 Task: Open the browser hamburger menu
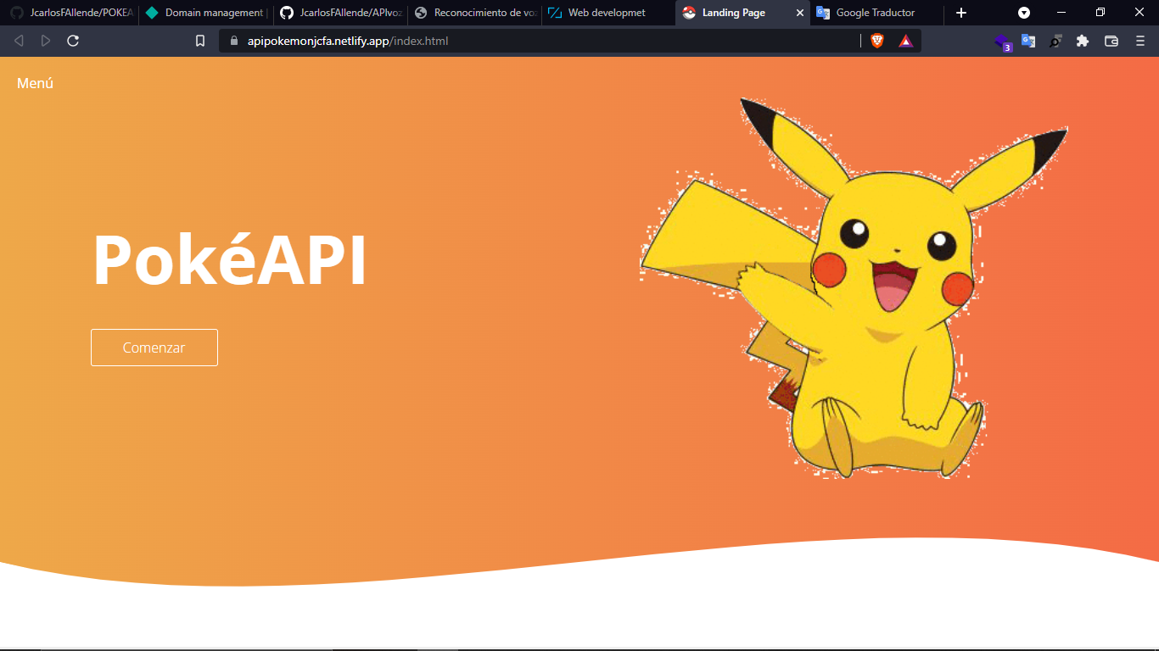(x=1140, y=41)
